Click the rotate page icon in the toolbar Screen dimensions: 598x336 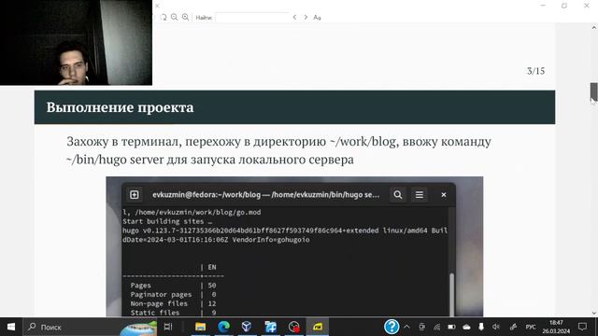tap(164, 17)
